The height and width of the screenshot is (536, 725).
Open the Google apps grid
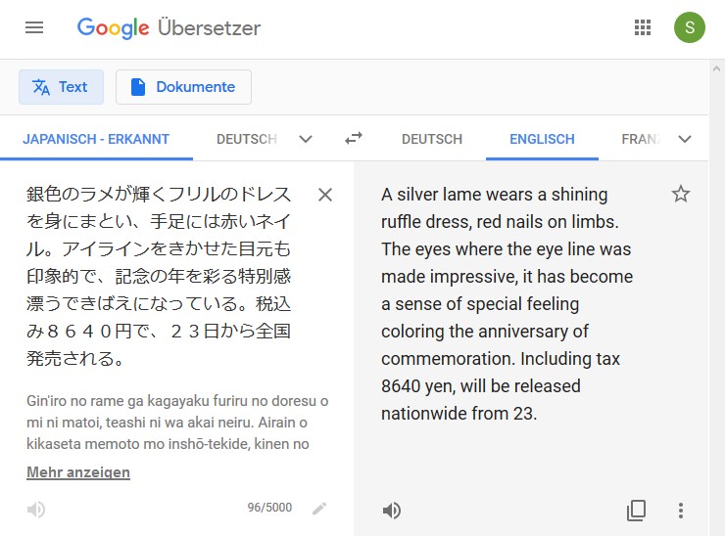643,27
